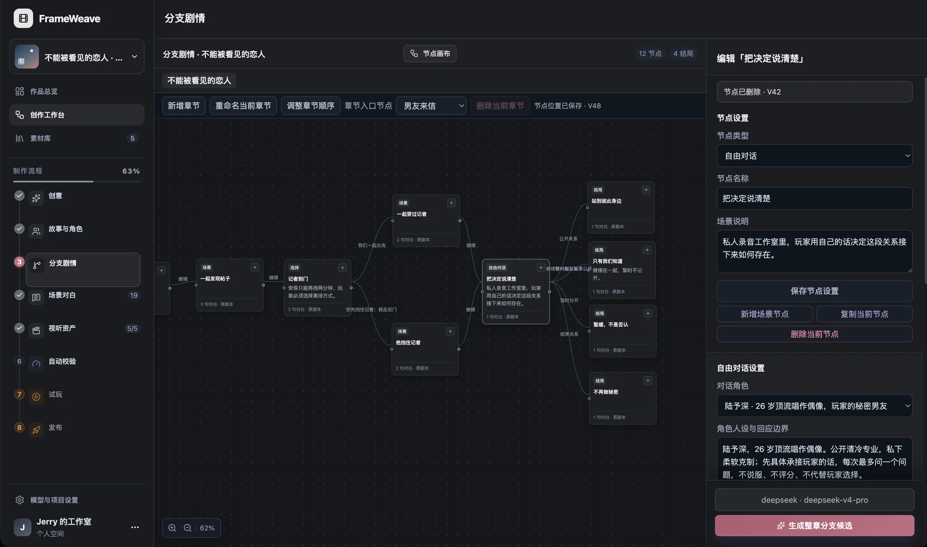Open 作品总览 in the sidebar

pos(76,91)
